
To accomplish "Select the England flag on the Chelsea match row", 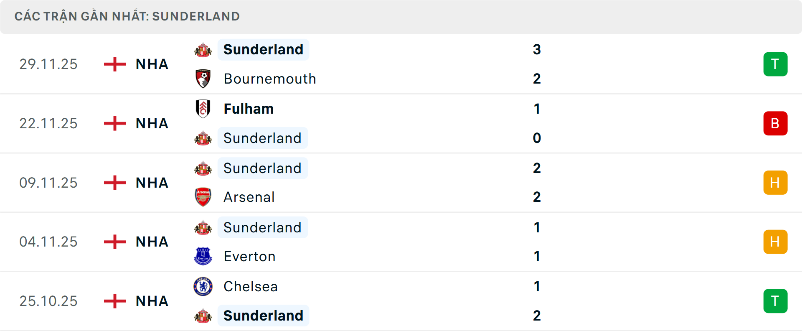I will point(114,301).
